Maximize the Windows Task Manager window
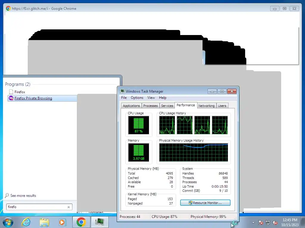The width and height of the screenshot is (305, 228). 222,91
